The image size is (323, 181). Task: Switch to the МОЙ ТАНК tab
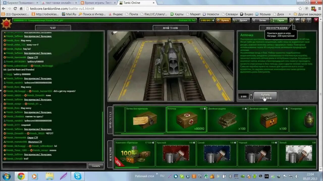click(170, 28)
